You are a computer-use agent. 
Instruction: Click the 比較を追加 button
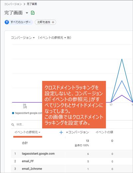click(x=46, y=22)
